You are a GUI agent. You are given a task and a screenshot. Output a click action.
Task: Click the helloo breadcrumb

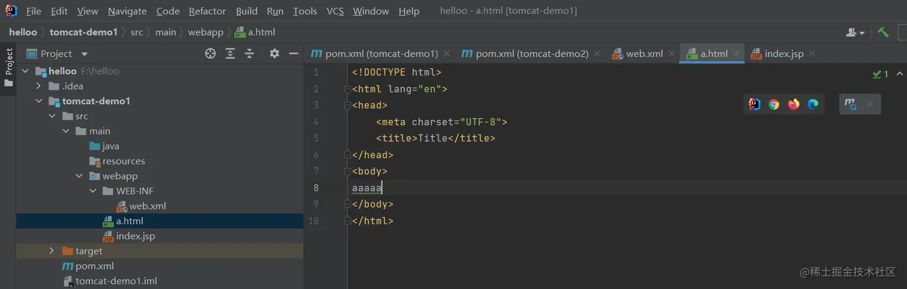(x=23, y=32)
